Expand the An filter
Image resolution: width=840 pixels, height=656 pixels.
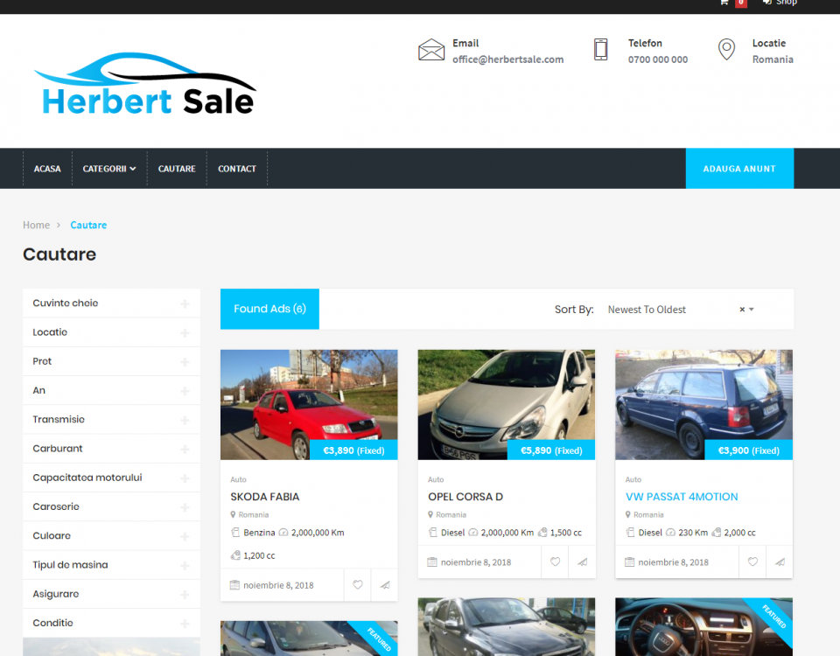point(111,390)
